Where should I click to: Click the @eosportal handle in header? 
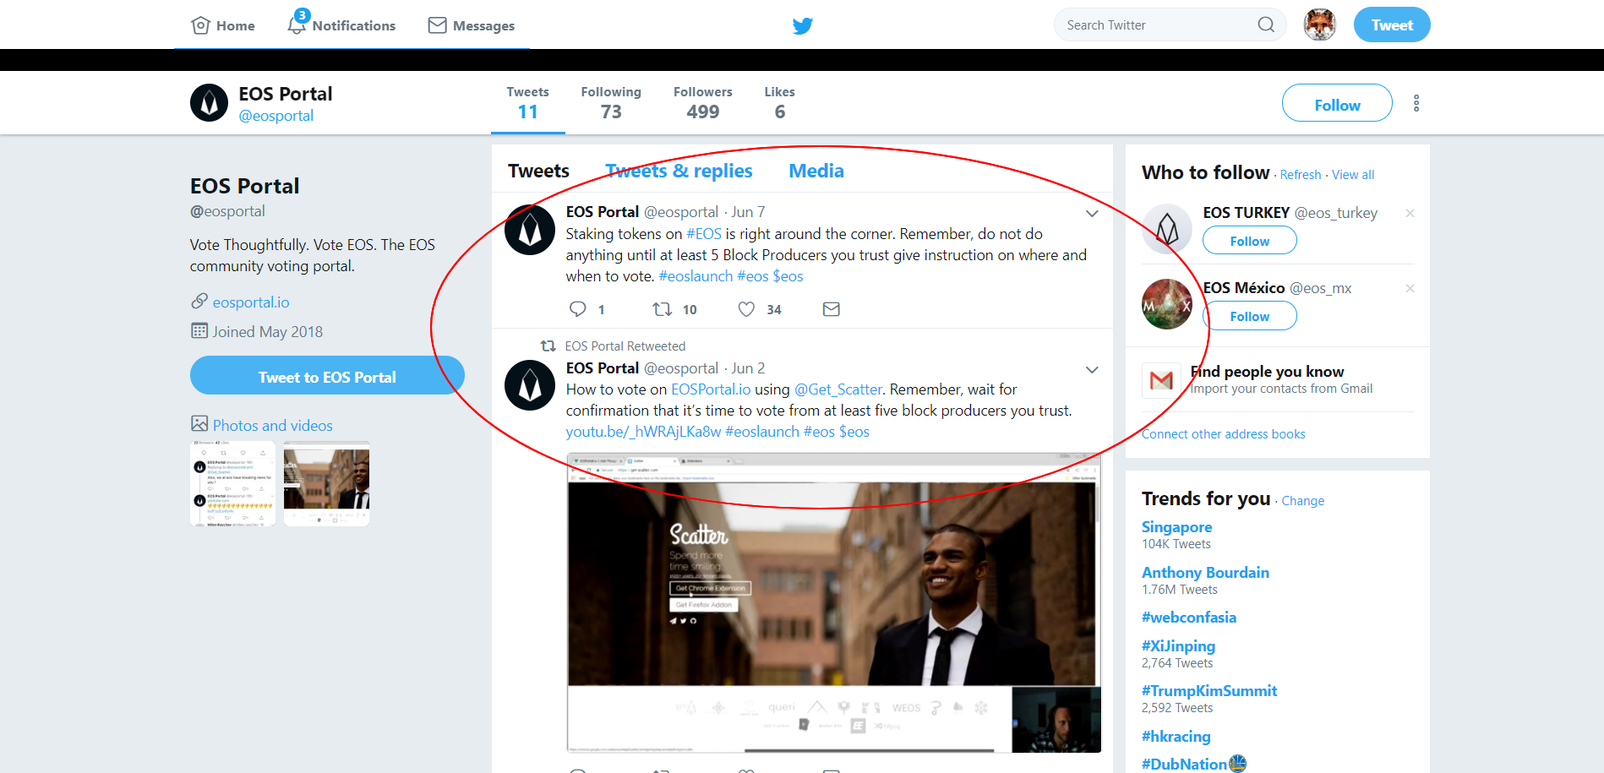pos(276,116)
